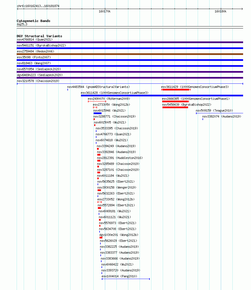251x290 pixels.
Task: Click nsv3383666 (Audano2019) label
Action: tap(120, 258)
